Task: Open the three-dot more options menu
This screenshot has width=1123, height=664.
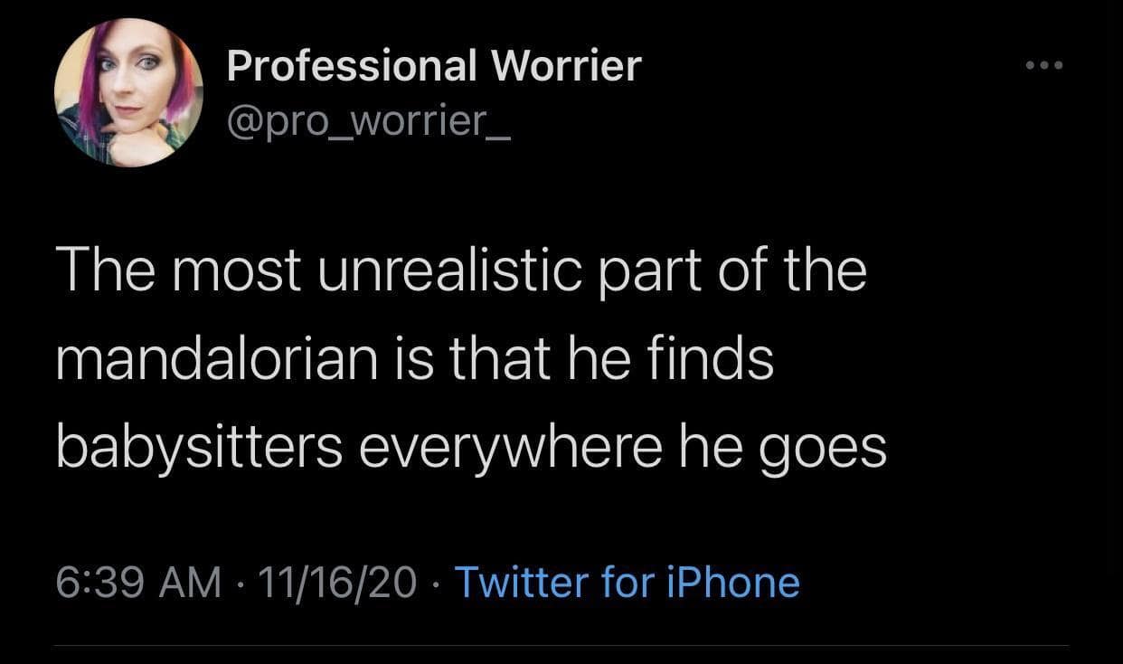Action: point(1043,66)
